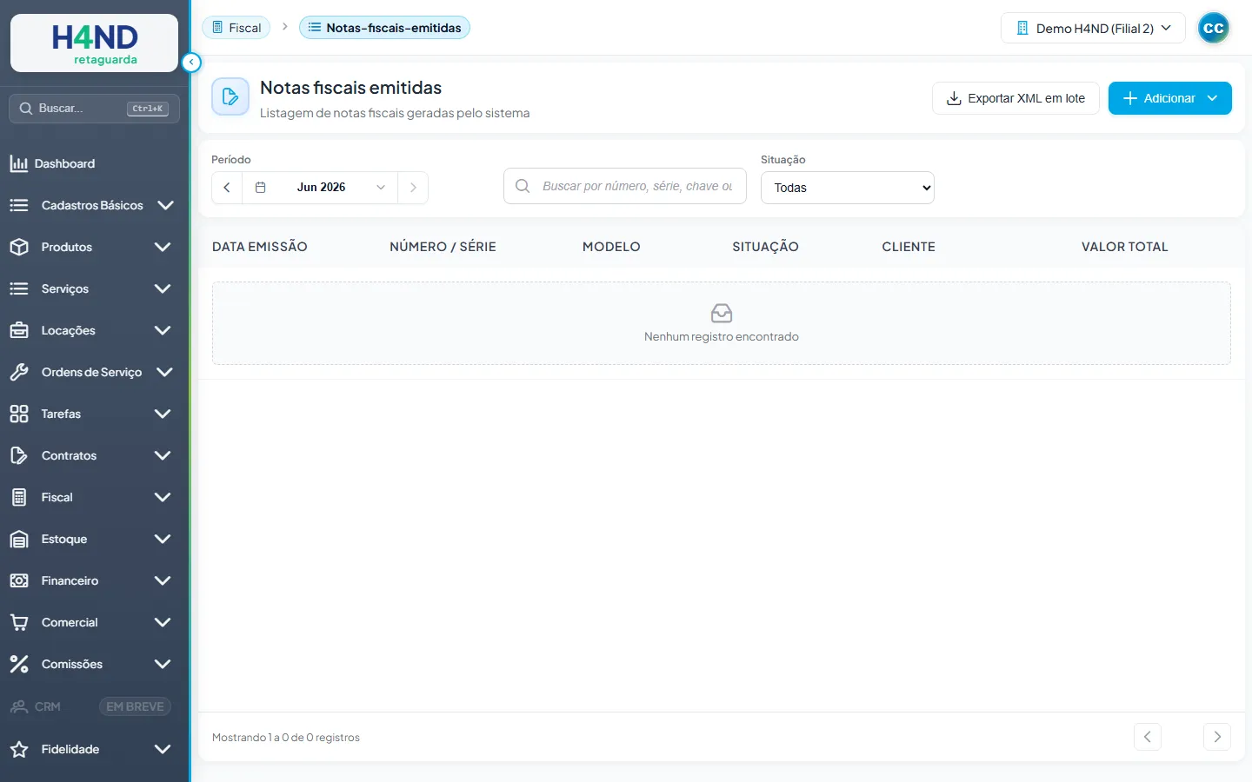This screenshot has width=1252, height=782.
Task: Click the Adicionar button
Action: click(x=1169, y=98)
